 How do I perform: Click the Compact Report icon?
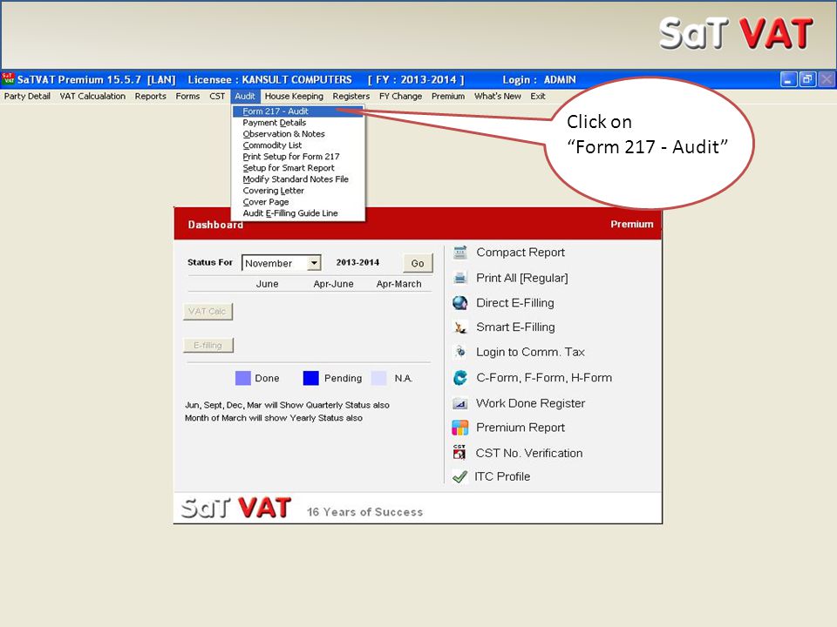460,253
